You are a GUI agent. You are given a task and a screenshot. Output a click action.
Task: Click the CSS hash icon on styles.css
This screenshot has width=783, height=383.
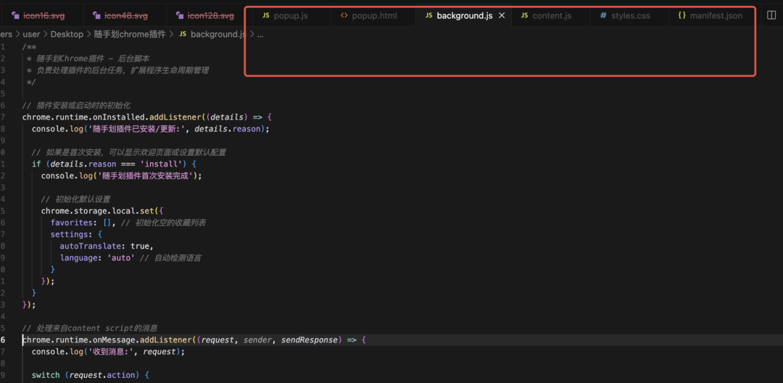[x=603, y=15]
